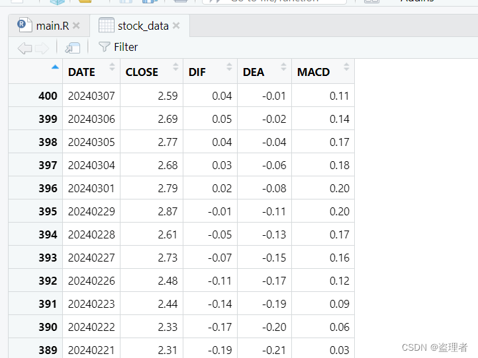Sort table by DIF column
Viewport: 478px width, 358px height.
pyautogui.click(x=210, y=72)
